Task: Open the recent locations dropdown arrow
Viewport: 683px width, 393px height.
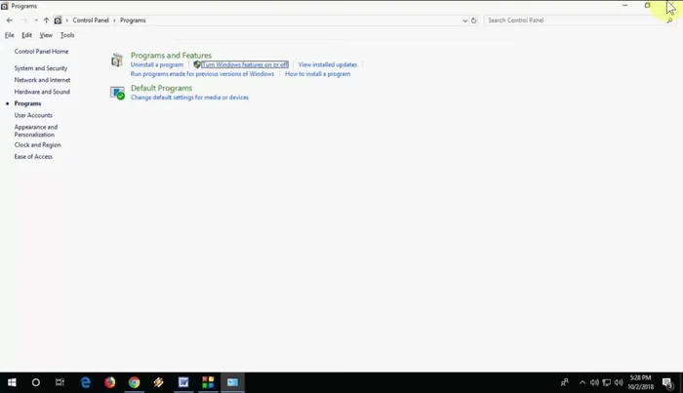Action: point(36,20)
